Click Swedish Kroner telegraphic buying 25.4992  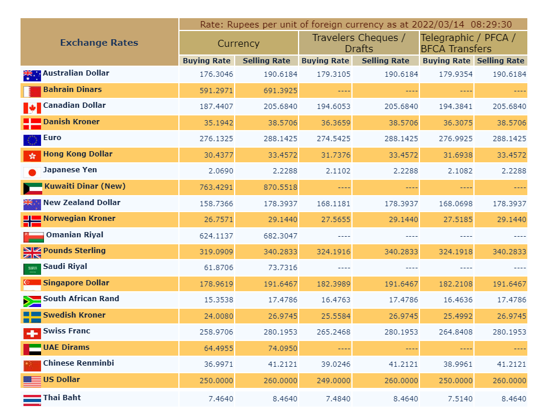(458, 316)
